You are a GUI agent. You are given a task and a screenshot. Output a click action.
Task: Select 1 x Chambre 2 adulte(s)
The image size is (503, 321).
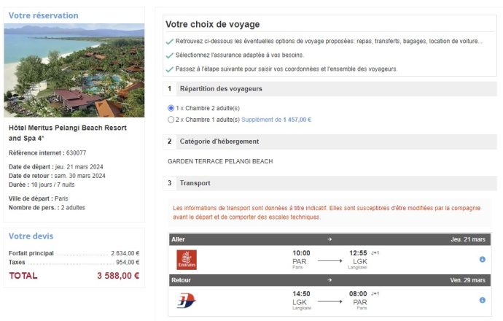click(x=171, y=108)
